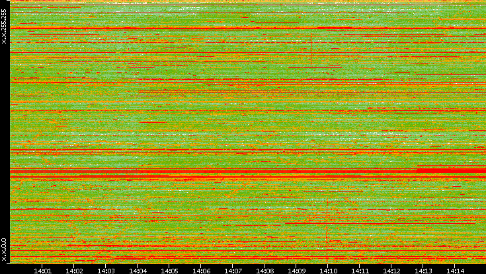Image resolution: width=486 pixels, height=274 pixels.
Task: Click the 14:06 time axis label
Action: click(x=201, y=271)
